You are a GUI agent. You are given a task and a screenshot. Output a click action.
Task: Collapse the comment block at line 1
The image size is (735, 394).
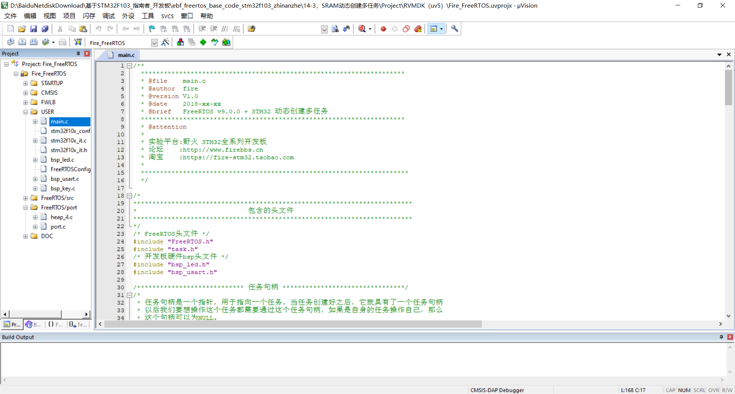[129, 66]
